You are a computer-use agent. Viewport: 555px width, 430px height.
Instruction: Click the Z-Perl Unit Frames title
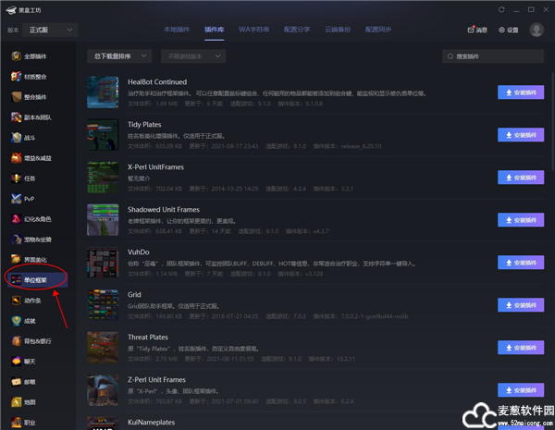point(157,380)
